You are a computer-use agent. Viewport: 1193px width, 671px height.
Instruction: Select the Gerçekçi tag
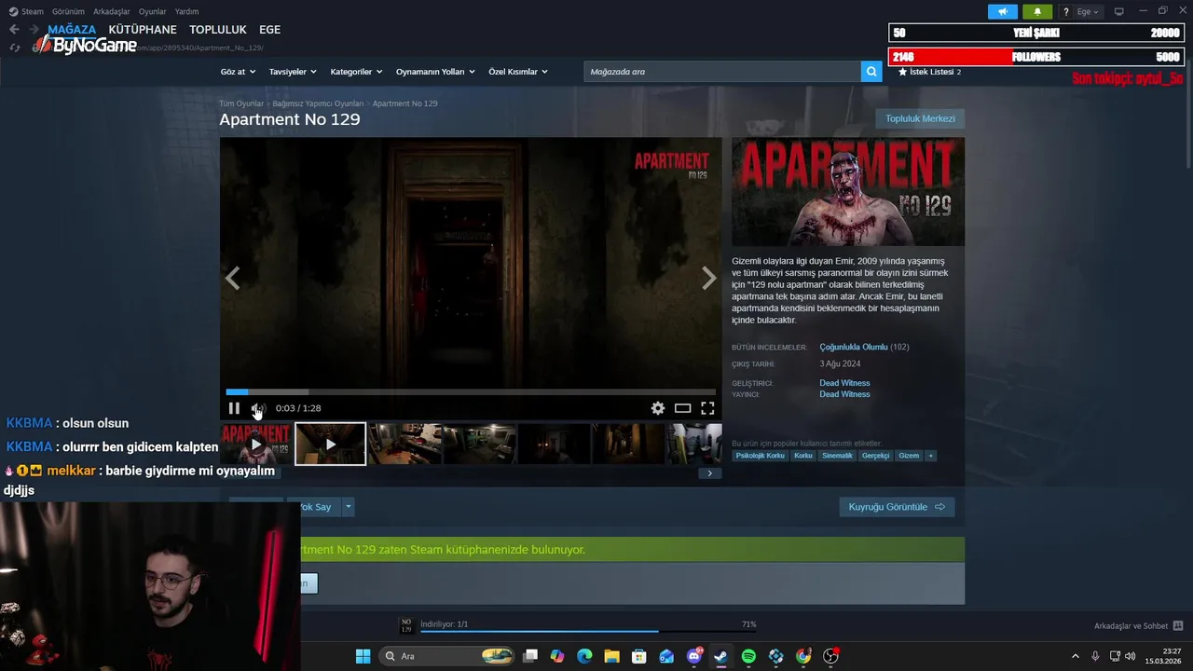[x=875, y=456]
